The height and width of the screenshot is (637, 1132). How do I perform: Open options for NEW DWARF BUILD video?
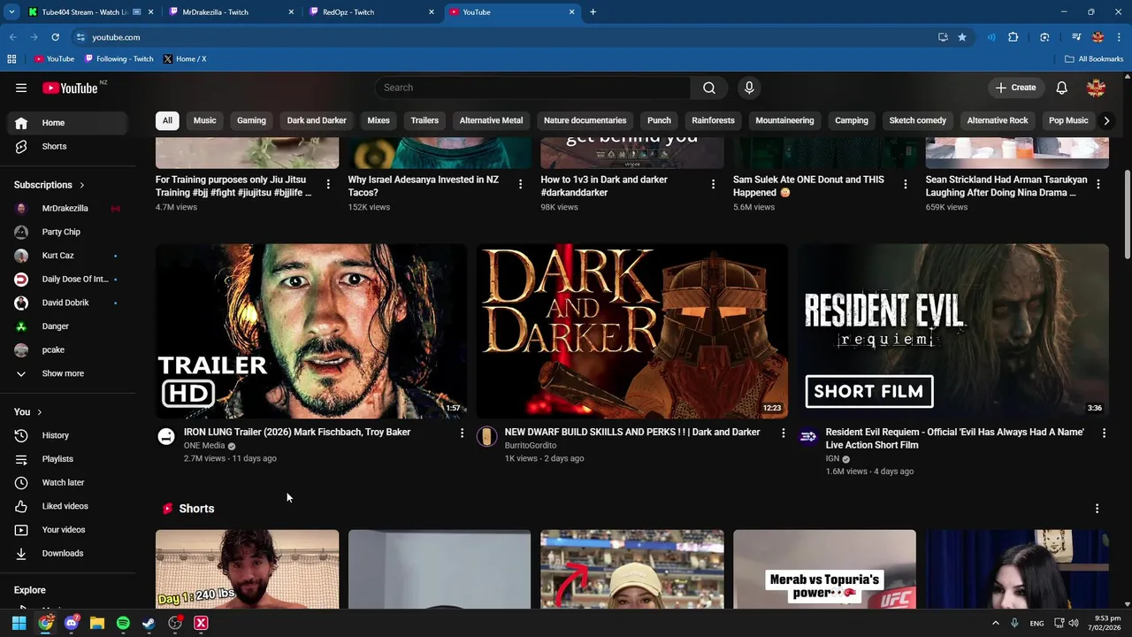783,433
